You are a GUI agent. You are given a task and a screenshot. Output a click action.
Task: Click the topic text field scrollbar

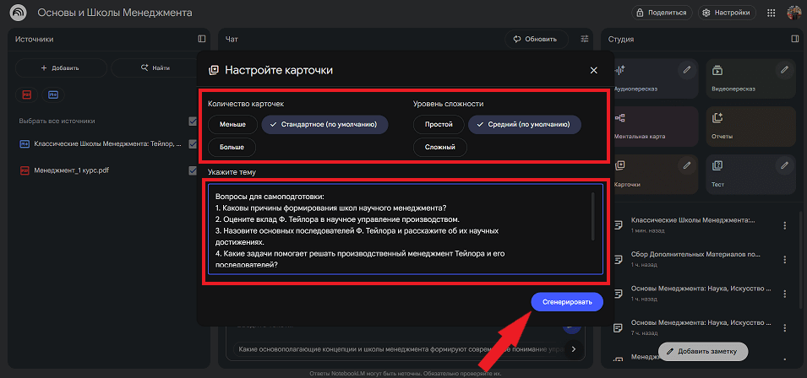(593, 216)
